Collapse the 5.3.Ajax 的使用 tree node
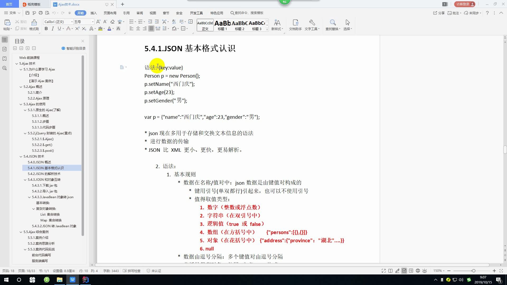 pyautogui.click(x=21, y=104)
